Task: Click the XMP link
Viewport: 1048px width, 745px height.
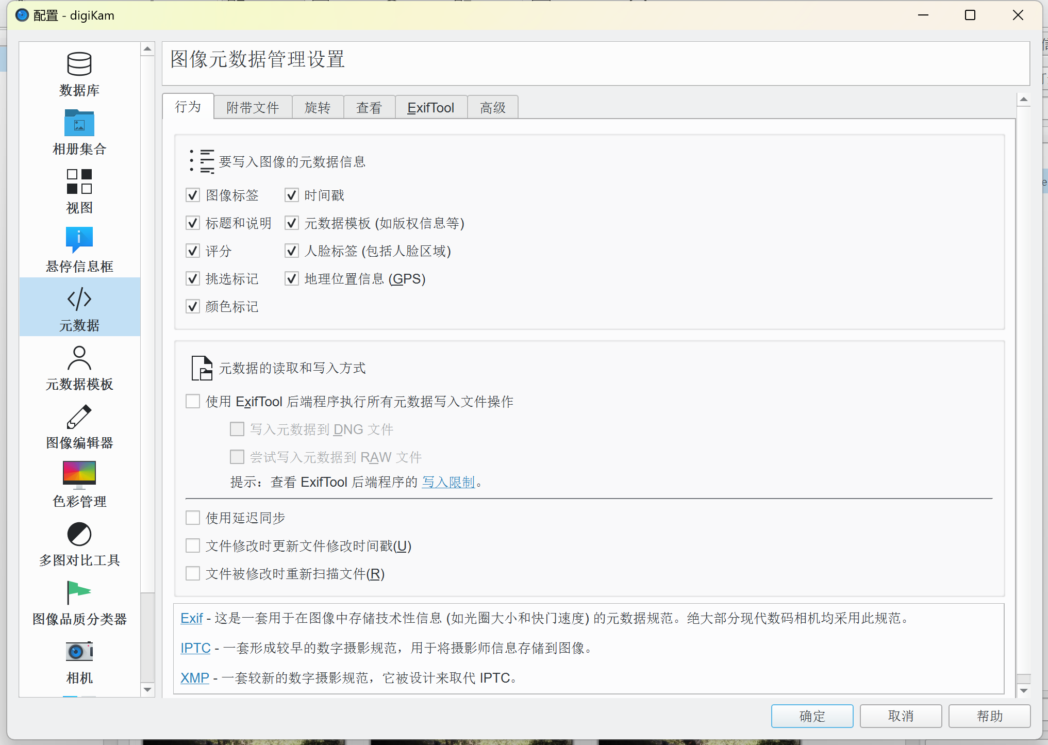Action: (194, 677)
